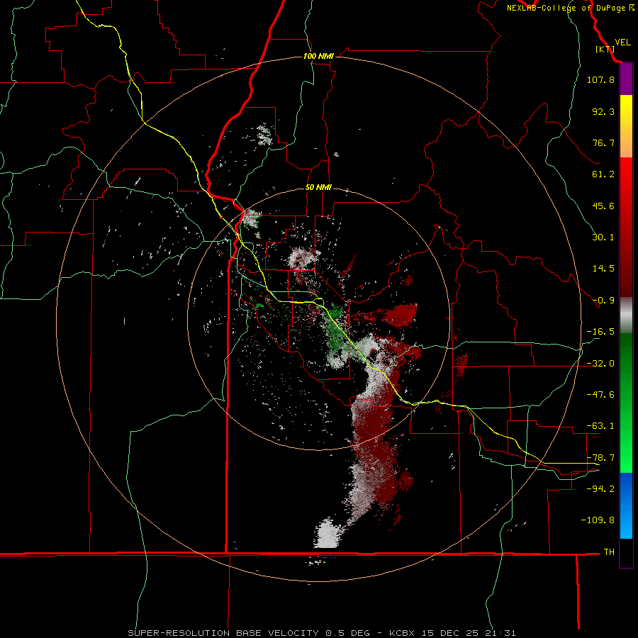Select the -94.2 scale value
This screenshot has height=638, width=638.
[600, 488]
